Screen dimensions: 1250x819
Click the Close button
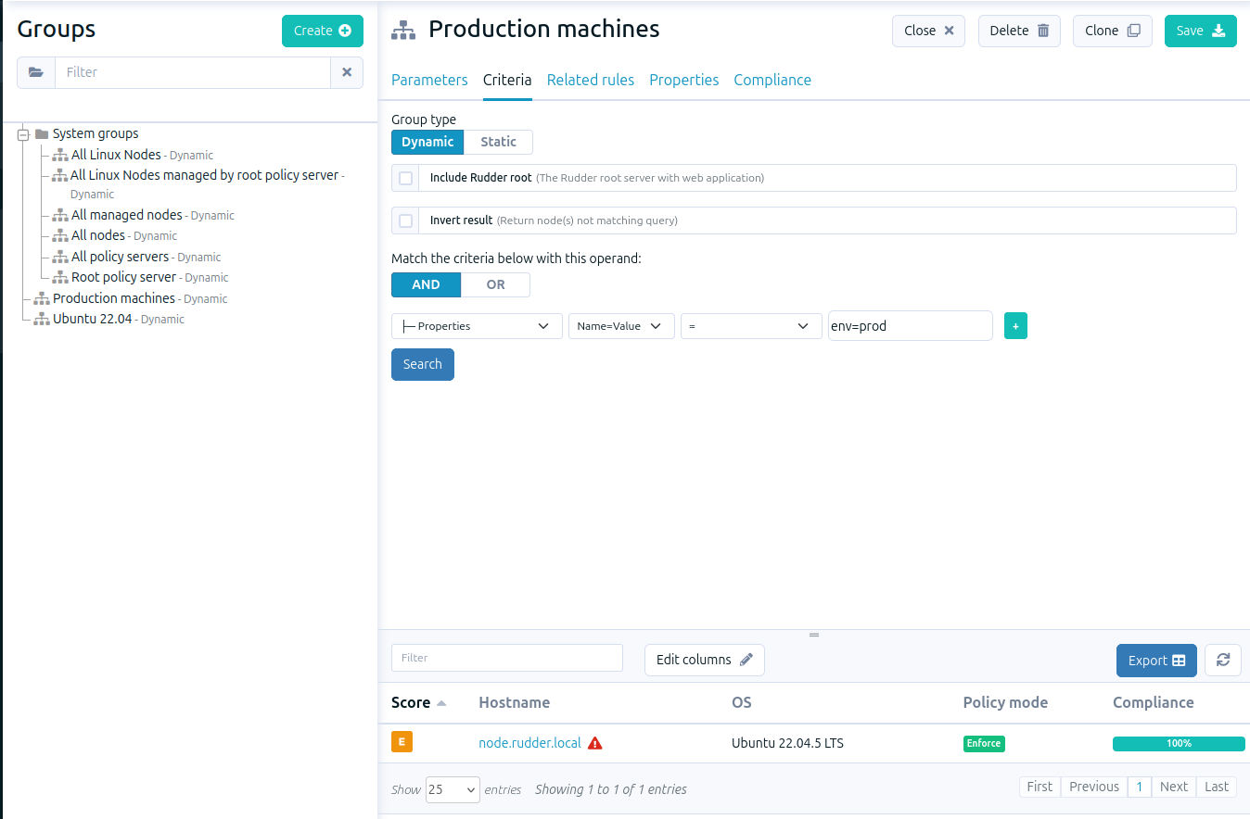[928, 31]
